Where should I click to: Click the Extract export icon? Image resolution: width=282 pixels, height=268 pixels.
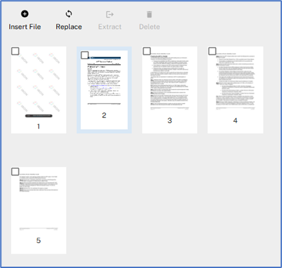(x=110, y=14)
